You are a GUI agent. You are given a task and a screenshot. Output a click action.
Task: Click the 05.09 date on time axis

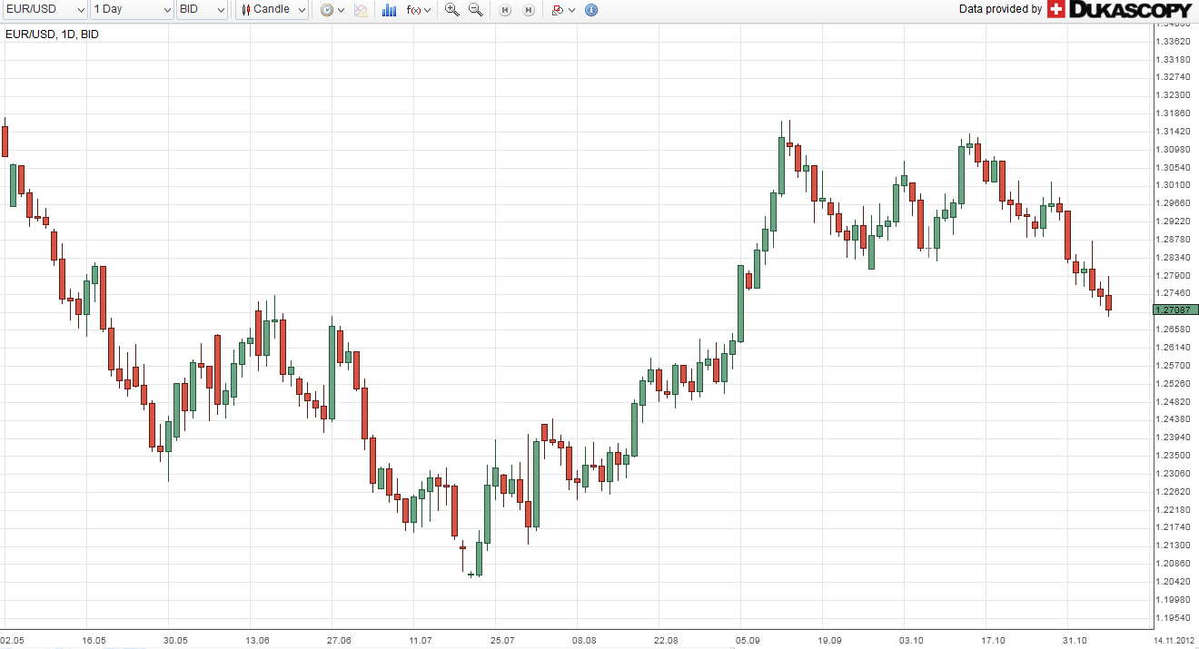click(748, 639)
